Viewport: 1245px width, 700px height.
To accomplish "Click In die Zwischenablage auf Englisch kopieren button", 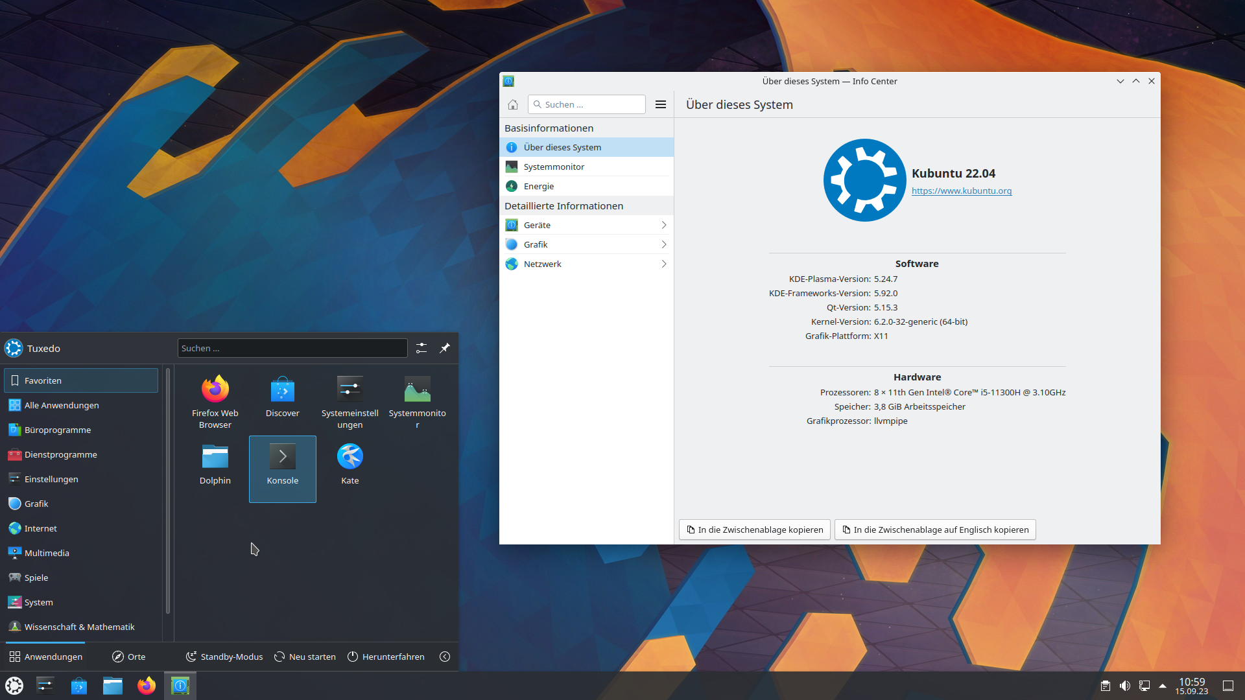I will (934, 529).
